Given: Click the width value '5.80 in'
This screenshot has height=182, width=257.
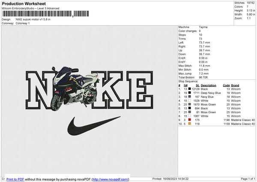Looking at the screenshot, I should point(251,15).
